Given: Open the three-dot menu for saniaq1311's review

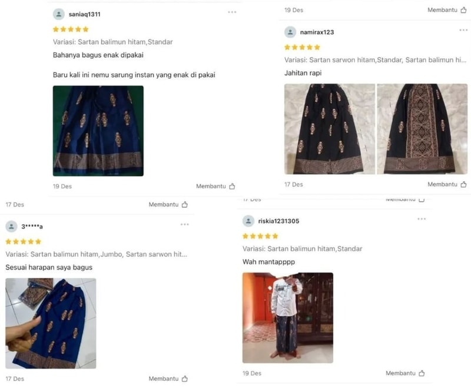Looking at the screenshot, I should [x=233, y=12].
